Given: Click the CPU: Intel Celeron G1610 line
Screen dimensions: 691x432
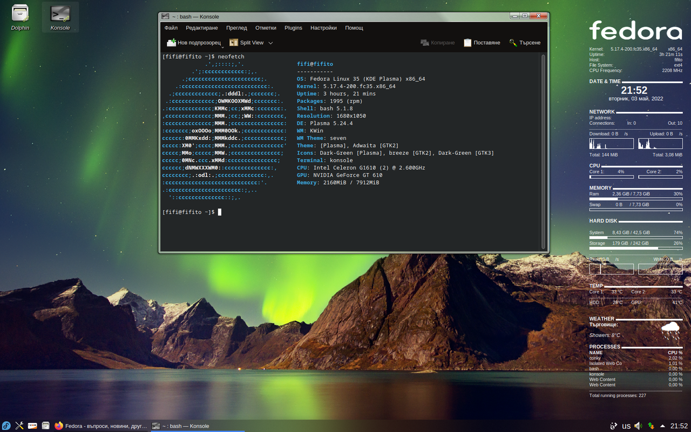Looking at the screenshot, I should (361, 168).
